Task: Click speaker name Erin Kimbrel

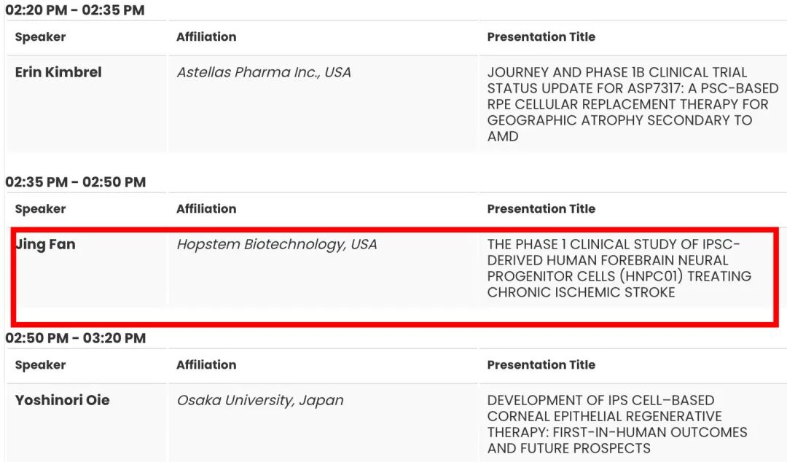Action: point(58,72)
